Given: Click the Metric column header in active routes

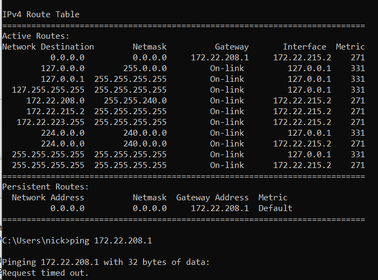Looking at the screenshot, I should tap(350, 47).
